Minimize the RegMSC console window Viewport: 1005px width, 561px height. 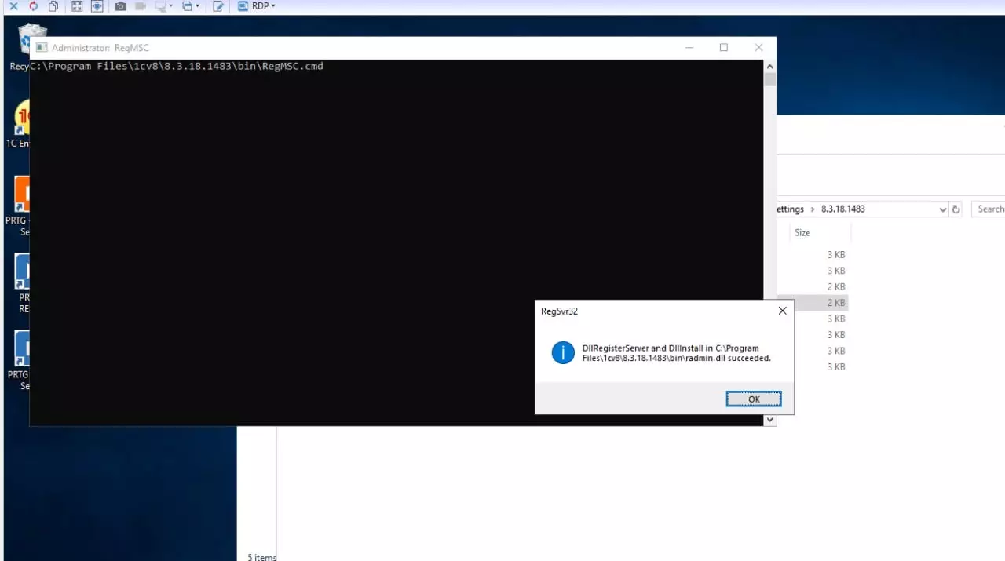click(x=689, y=48)
